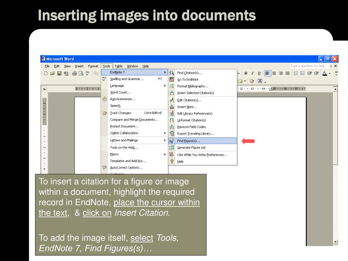The height and width of the screenshot is (261, 348).
Task: Click the Remove Field Codes icon
Action: click(172, 127)
